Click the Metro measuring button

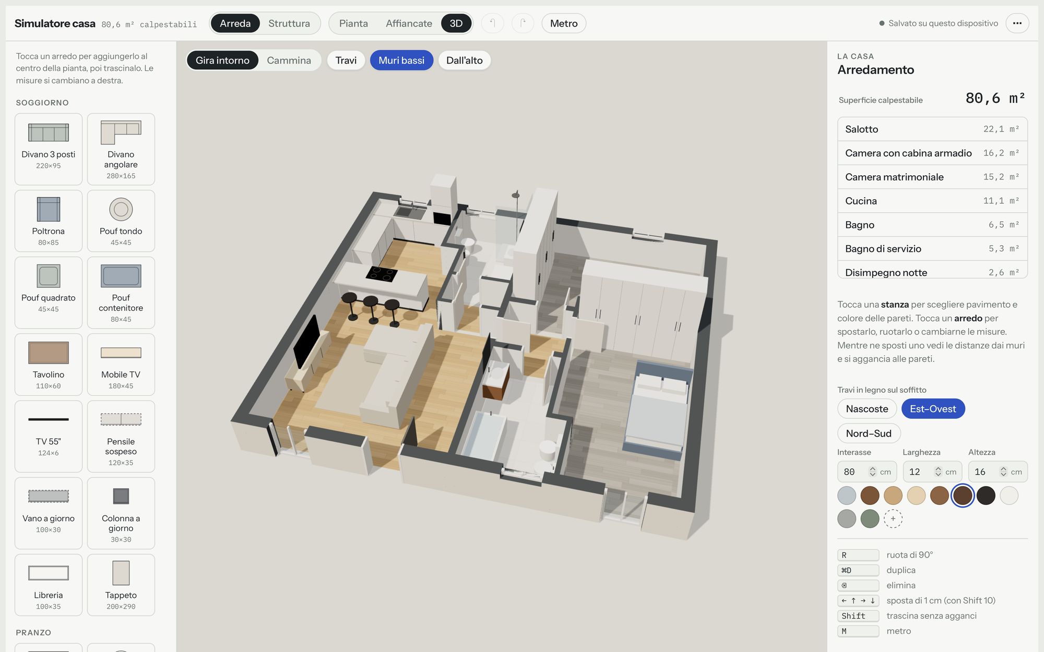click(564, 23)
